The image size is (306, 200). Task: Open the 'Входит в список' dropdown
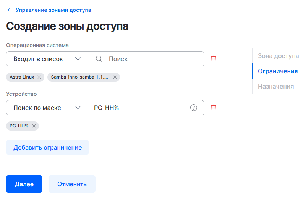(47, 59)
